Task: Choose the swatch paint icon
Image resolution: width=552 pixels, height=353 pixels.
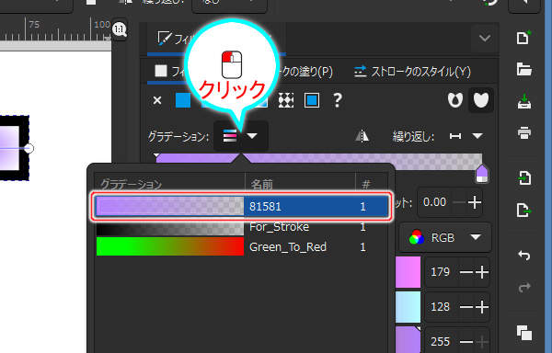Action: tap(312, 100)
